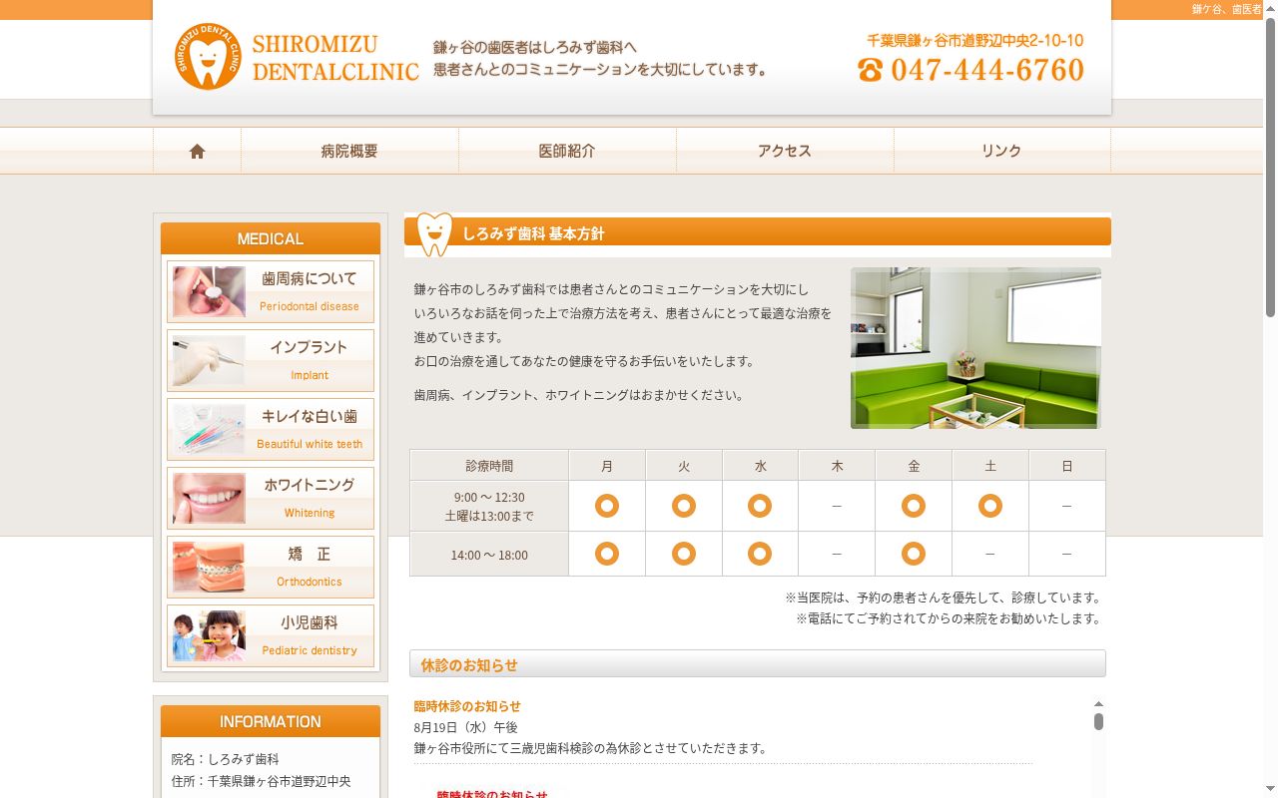The image size is (1278, 798).
Task: Open the アクセス menu item
Action: (785, 151)
